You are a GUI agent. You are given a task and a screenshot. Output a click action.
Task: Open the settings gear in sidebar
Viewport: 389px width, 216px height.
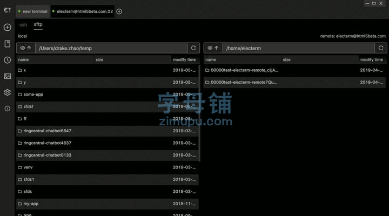coord(7,92)
